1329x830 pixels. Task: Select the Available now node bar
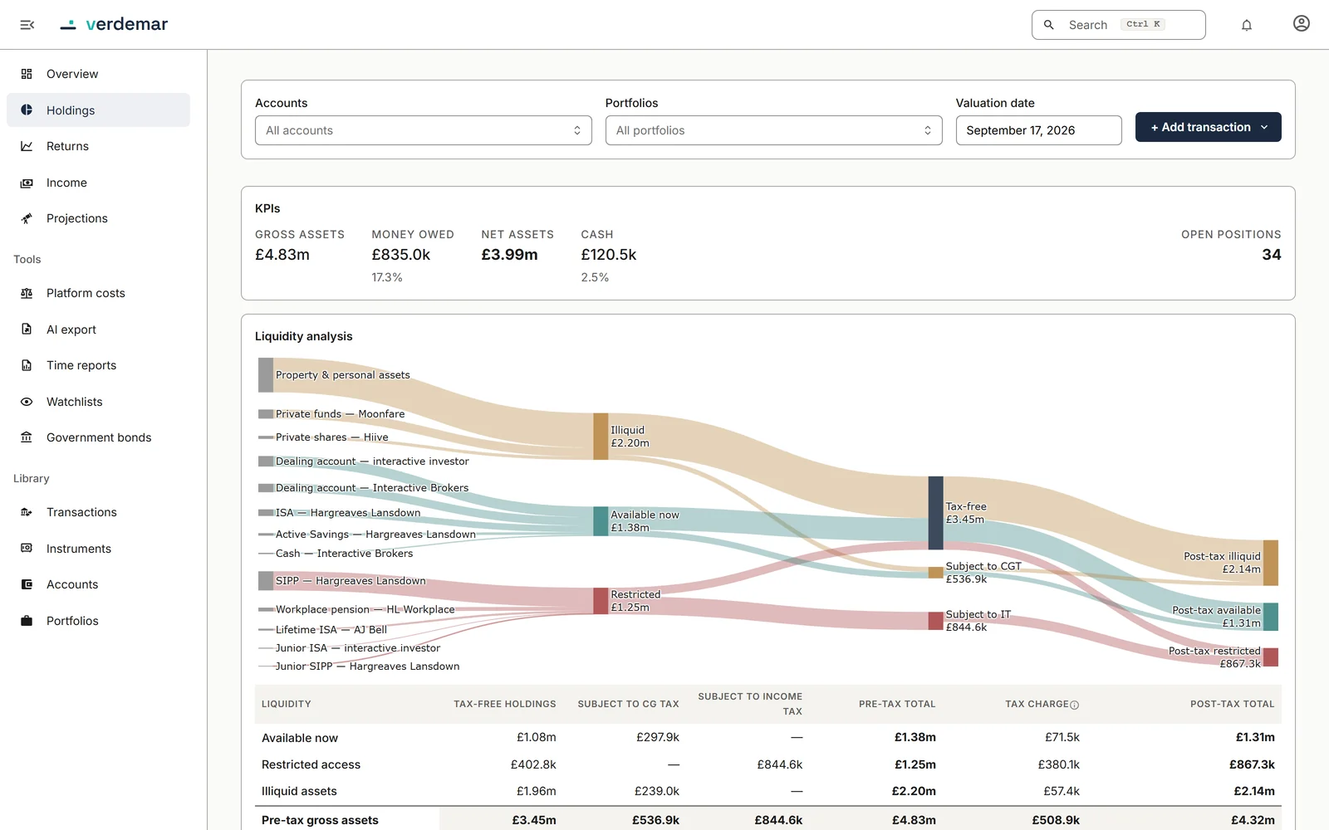601,521
